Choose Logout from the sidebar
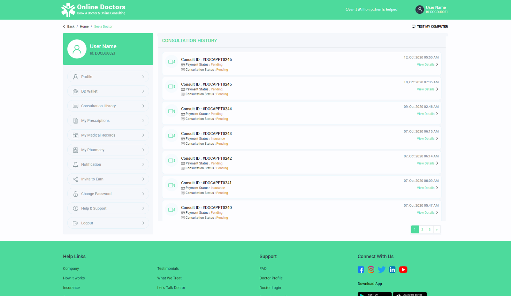The image size is (511, 296). pos(108,223)
